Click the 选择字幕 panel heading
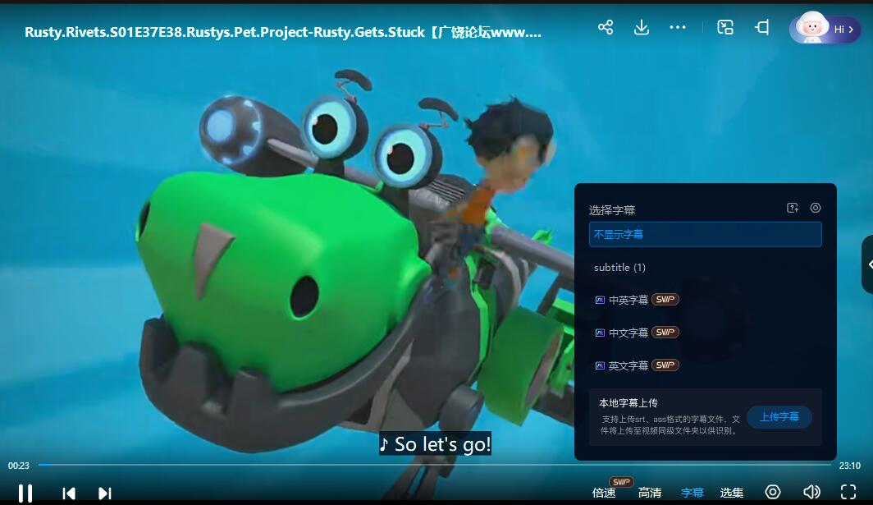The image size is (873, 505). tap(612, 210)
